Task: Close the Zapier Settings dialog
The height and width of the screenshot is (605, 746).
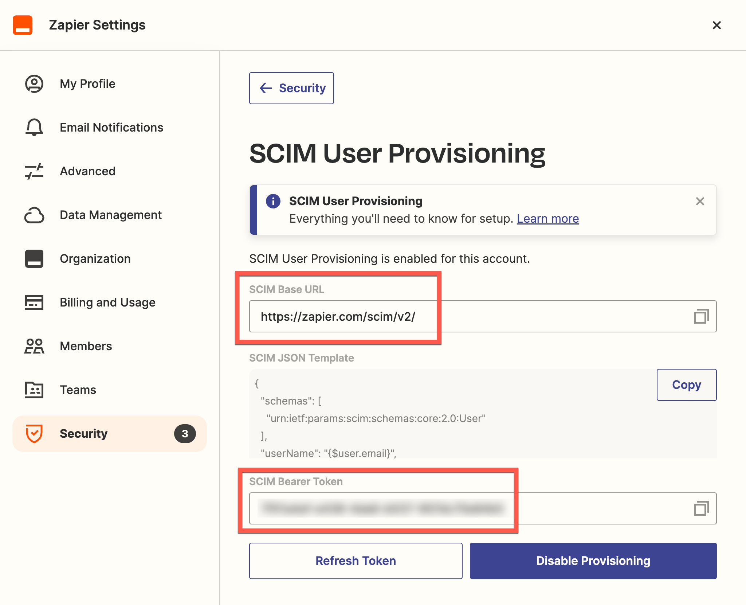Action: click(x=716, y=25)
